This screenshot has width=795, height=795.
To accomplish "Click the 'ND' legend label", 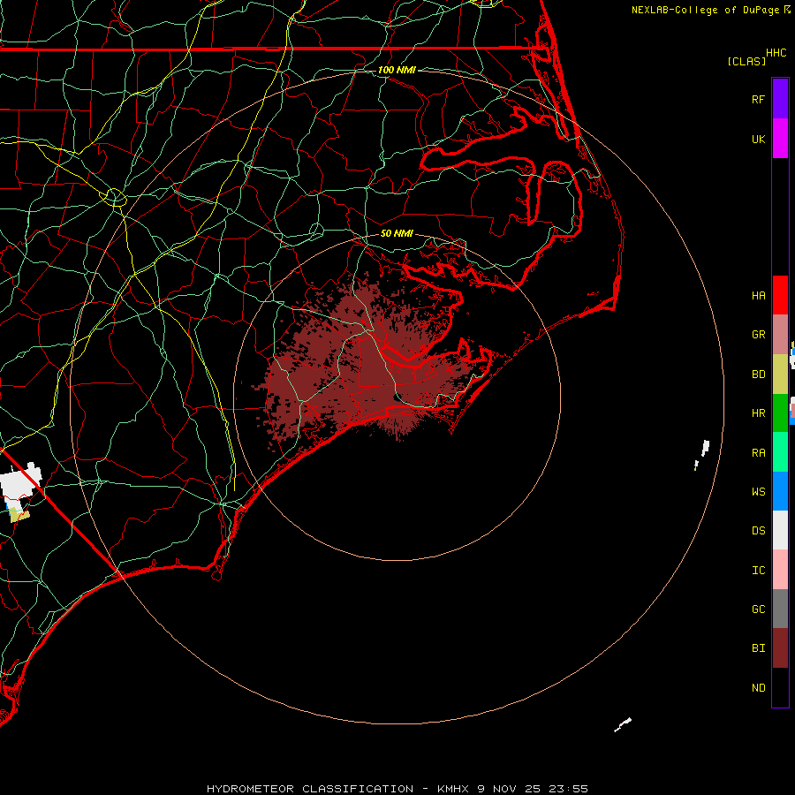I will (x=758, y=688).
